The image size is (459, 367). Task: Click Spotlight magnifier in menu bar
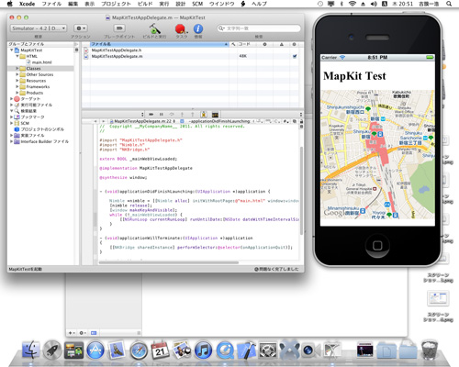click(449, 4)
